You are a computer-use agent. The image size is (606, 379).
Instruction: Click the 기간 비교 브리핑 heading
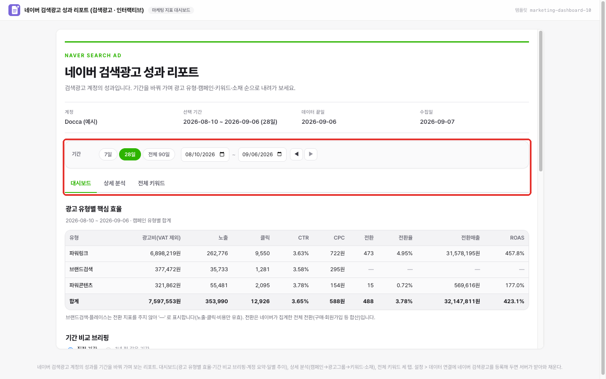click(87, 338)
